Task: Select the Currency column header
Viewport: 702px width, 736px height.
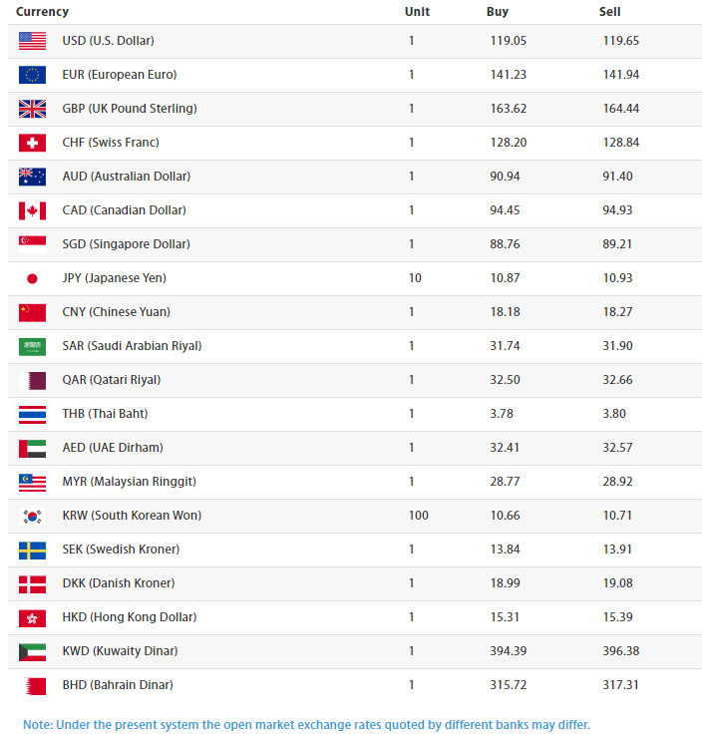Action: (42, 12)
